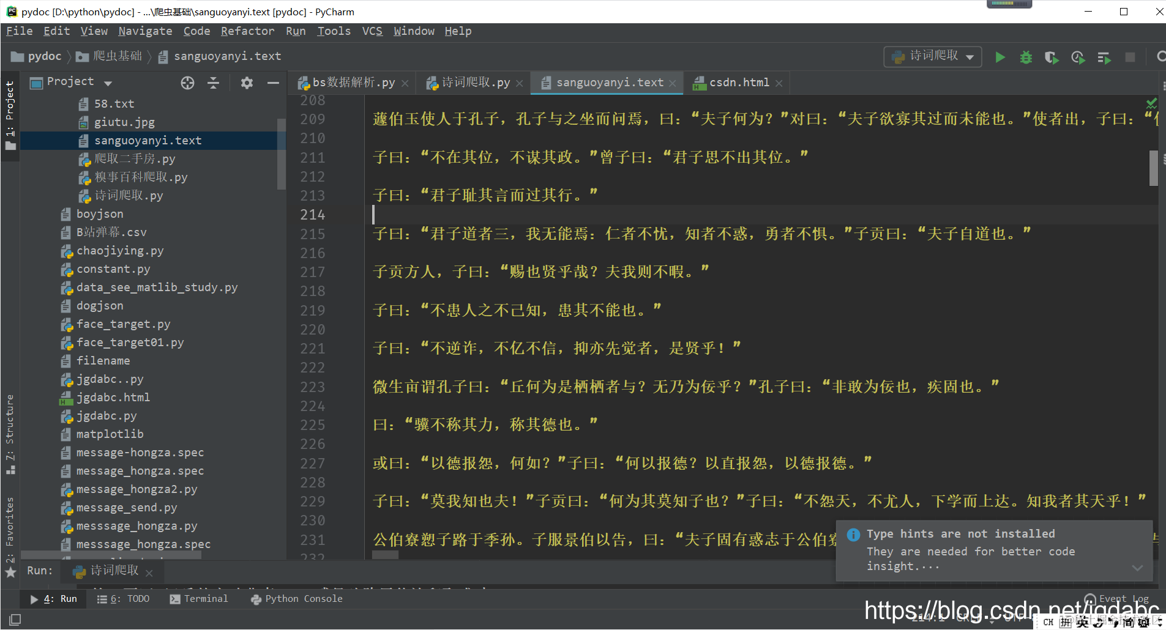Hide the Project tool window

click(273, 83)
